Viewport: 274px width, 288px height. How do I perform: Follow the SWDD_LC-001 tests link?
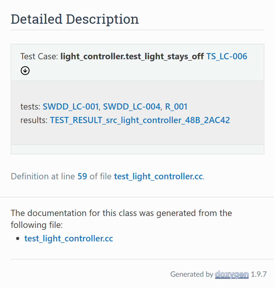[71, 107]
